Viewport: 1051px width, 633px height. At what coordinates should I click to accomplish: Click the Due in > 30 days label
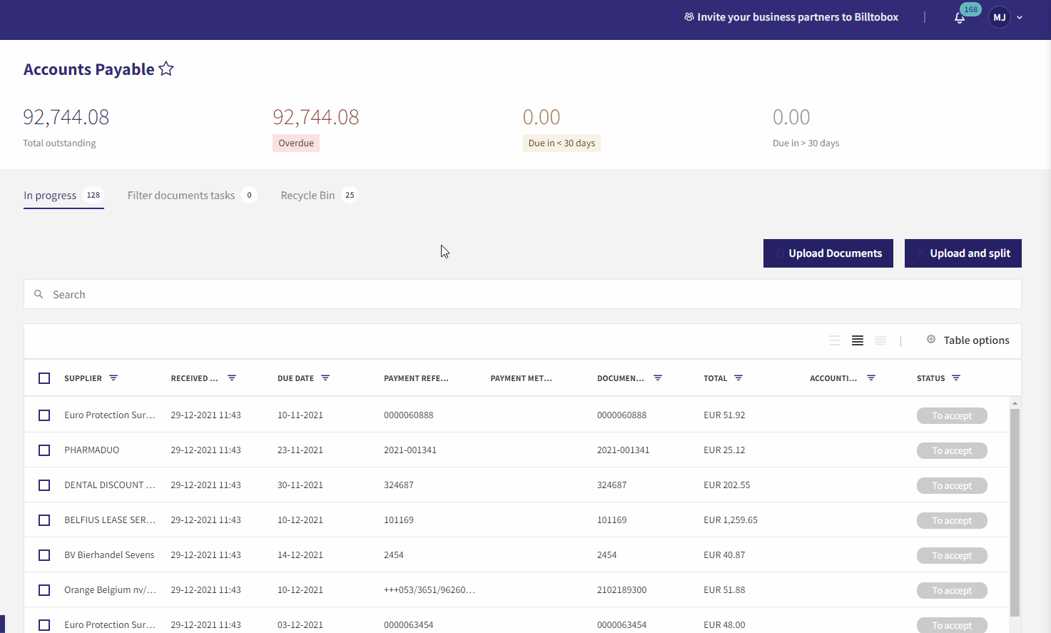[806, 143]
